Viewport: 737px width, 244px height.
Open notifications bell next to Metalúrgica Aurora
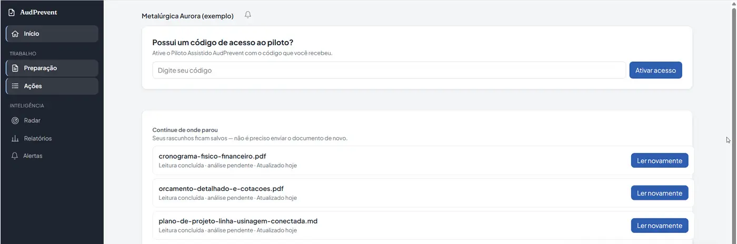248,15
